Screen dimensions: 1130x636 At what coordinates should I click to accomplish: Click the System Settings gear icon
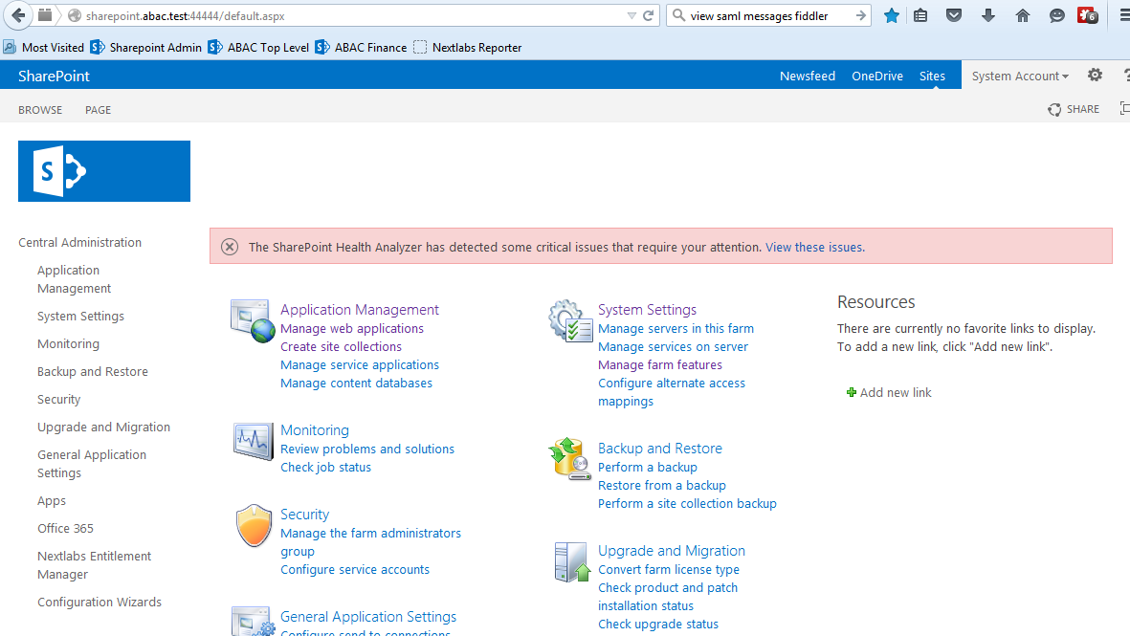[570, 321]
